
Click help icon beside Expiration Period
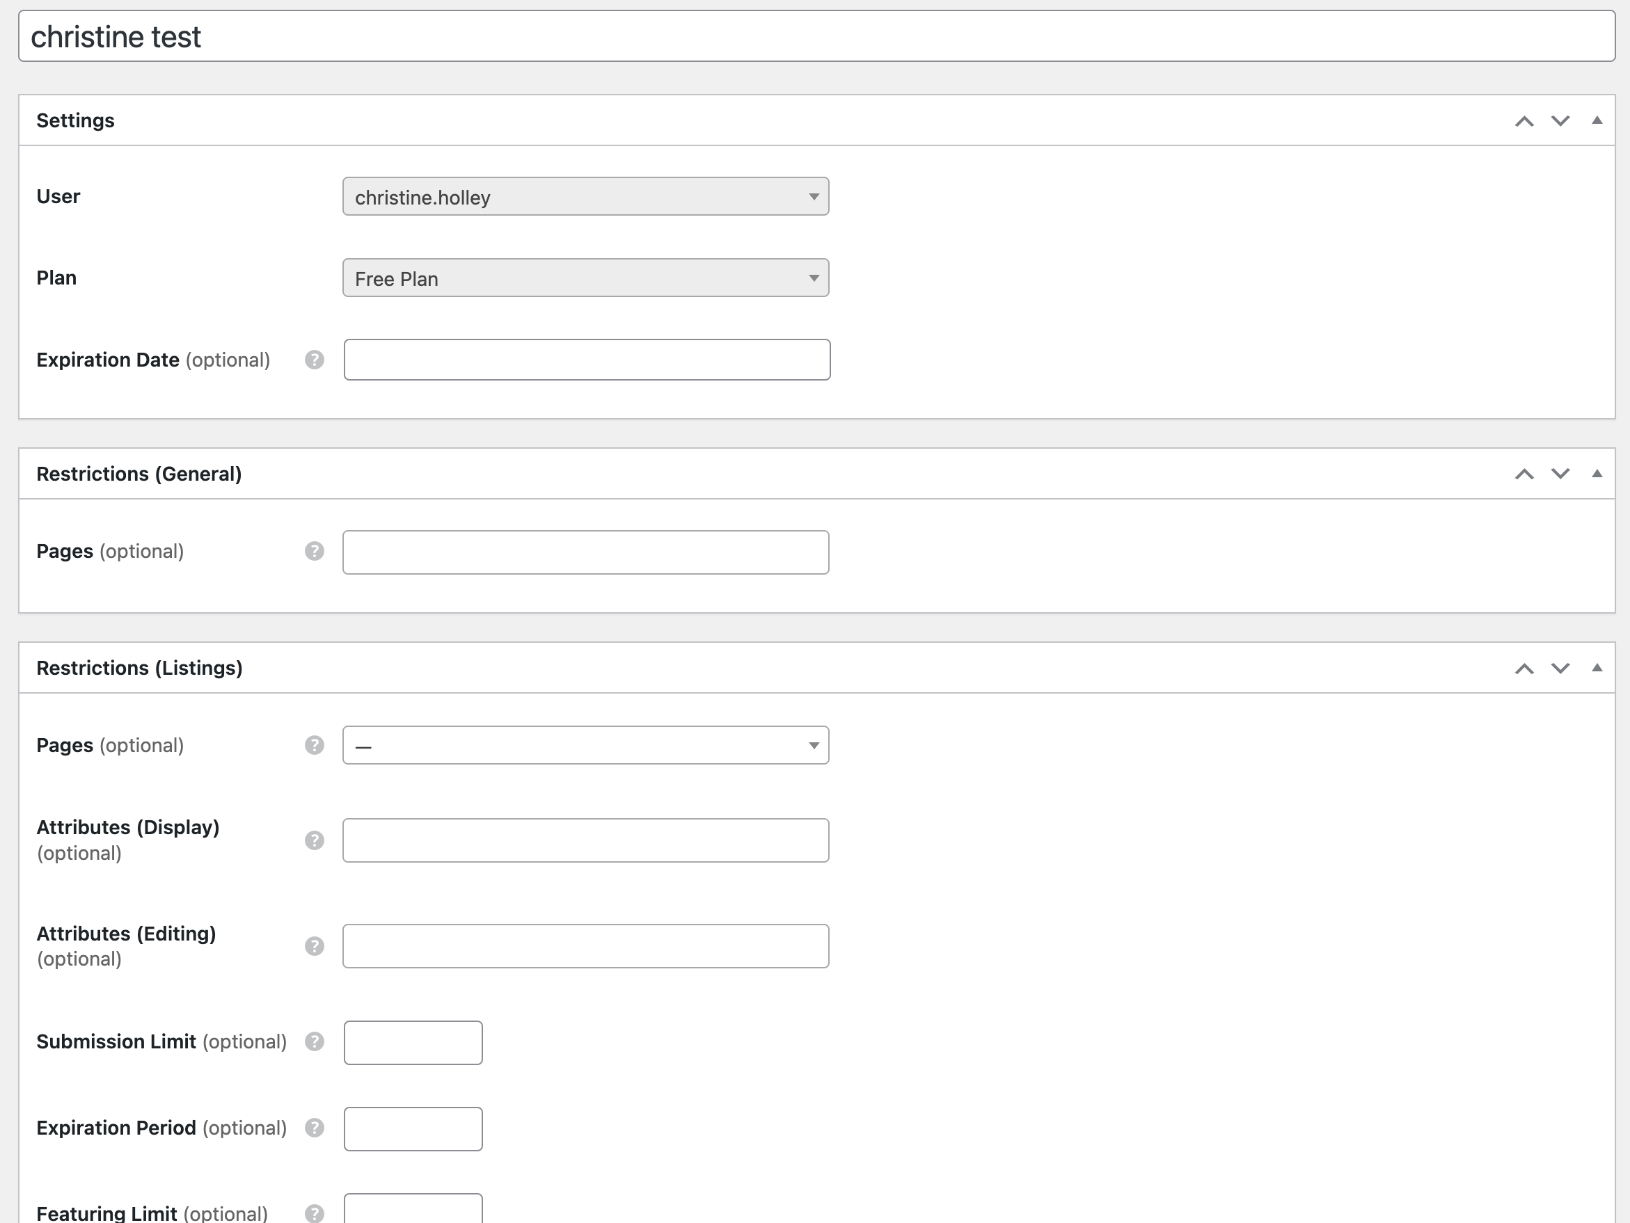click(x=315, y=1128)
